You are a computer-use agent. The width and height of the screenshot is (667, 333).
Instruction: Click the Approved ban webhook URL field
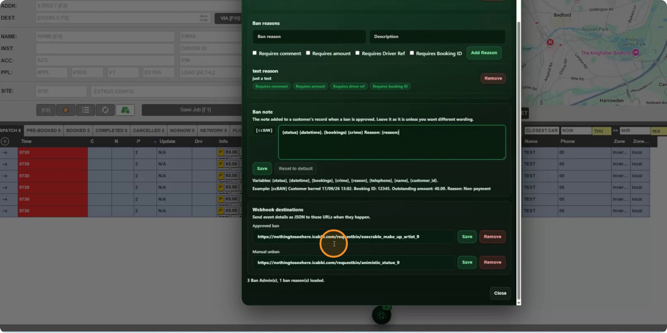click(x=354, y=237)
